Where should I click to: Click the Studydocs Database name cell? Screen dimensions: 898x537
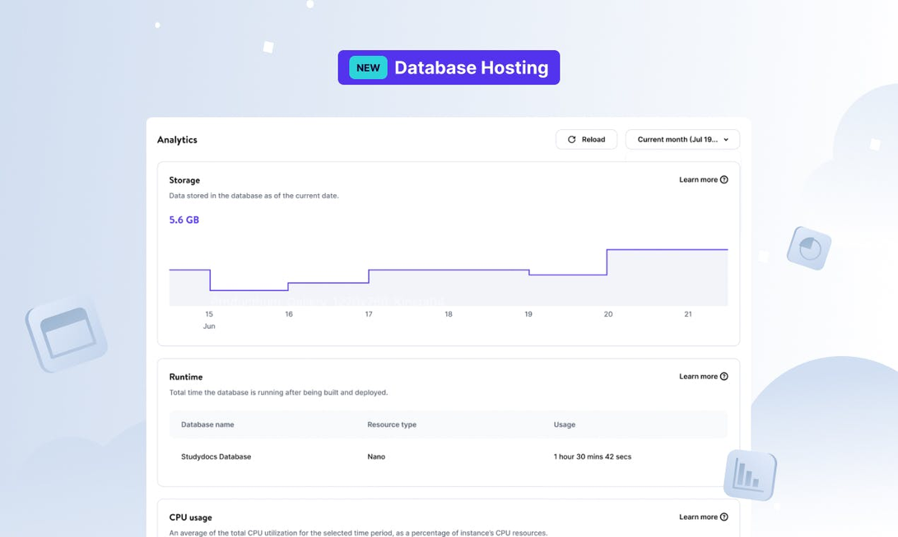tap(216, 456)
